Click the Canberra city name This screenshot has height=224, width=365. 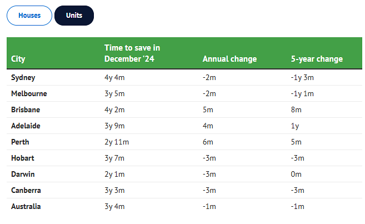(x=26, y=190)
